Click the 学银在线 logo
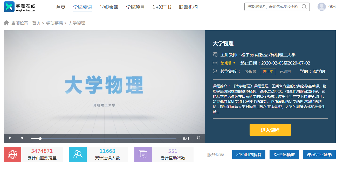Image resolution: width=337 pixels, height=170 pixels. pos(19,7)
